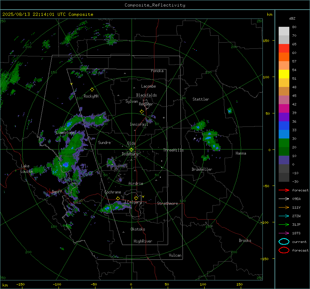Click the purple swatch between 39 and 36 dBZ
The image size is (310, 289).
coord(284,117)
